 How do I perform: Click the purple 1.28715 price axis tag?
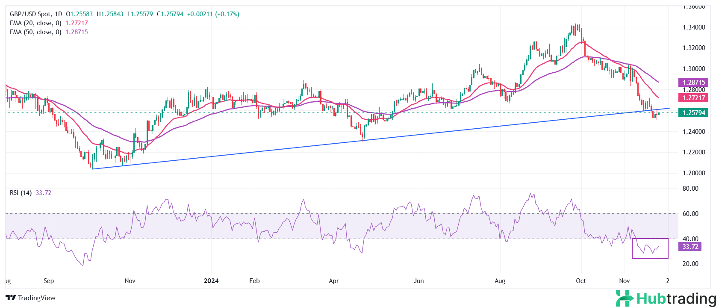click(x=693, y=83)
